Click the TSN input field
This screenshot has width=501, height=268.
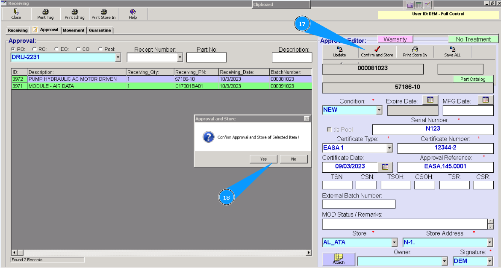click(x=337, y=185)
